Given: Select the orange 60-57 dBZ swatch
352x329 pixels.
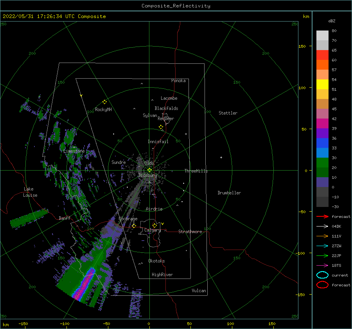Looking at the screenshot, I should click(x=322, y=65).
